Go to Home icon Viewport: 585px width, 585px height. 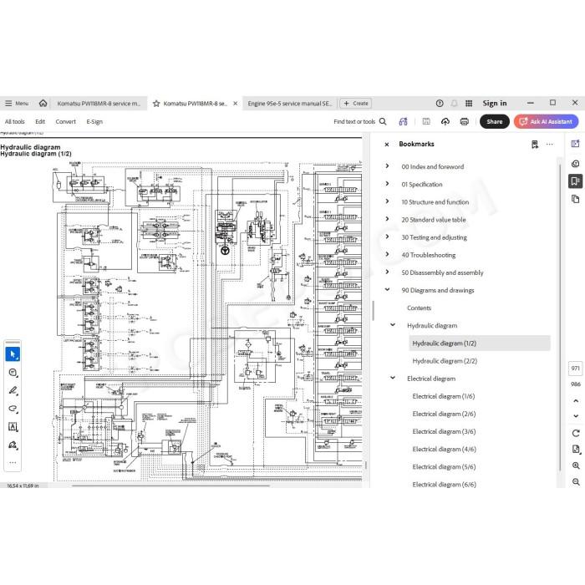point(43,103)
